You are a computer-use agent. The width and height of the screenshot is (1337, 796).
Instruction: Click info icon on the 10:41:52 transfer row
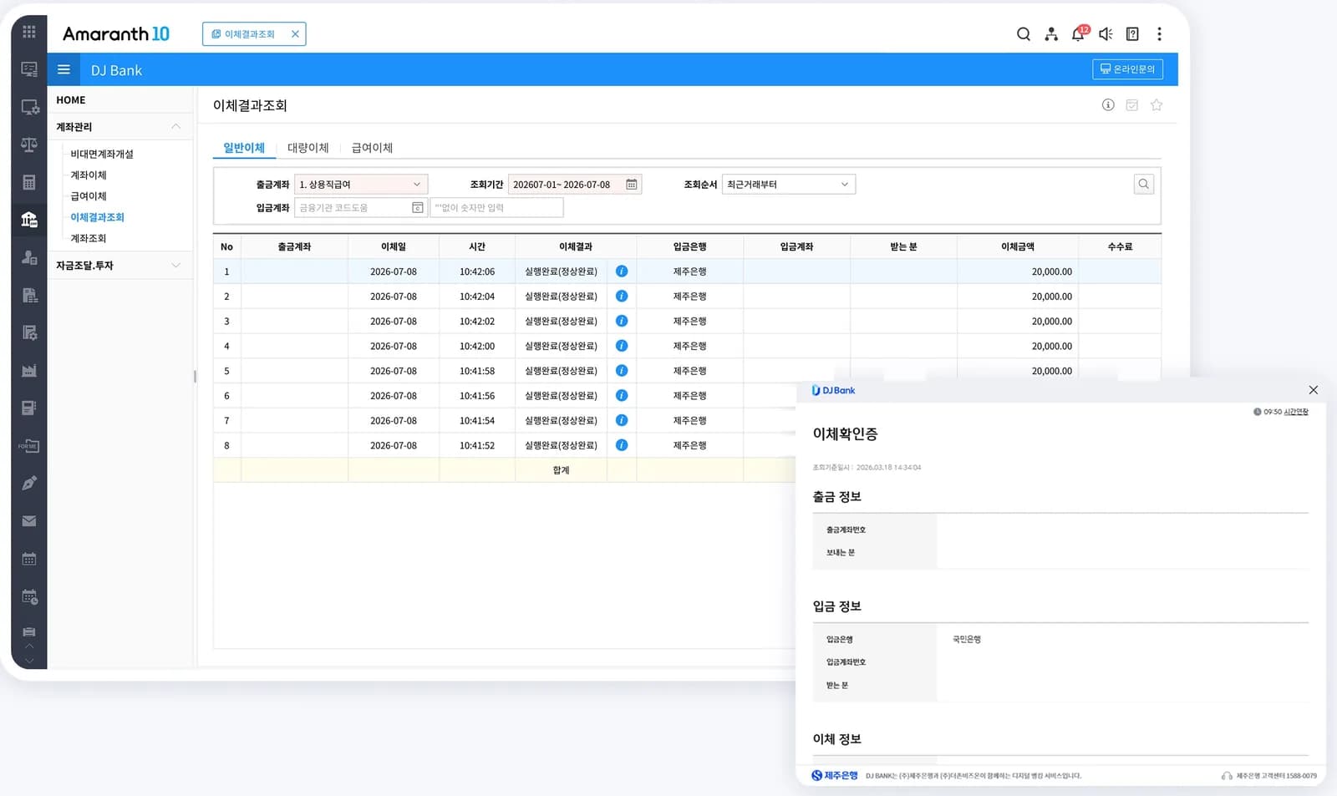pos(622,445)
